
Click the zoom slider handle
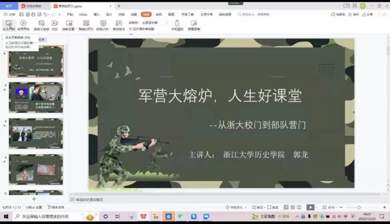359,207
